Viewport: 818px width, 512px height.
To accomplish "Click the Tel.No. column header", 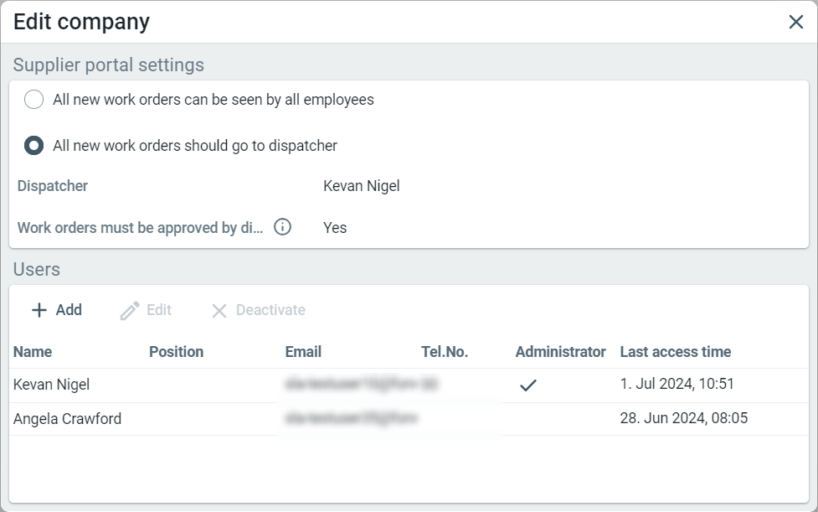I will (x=444, y=352).
